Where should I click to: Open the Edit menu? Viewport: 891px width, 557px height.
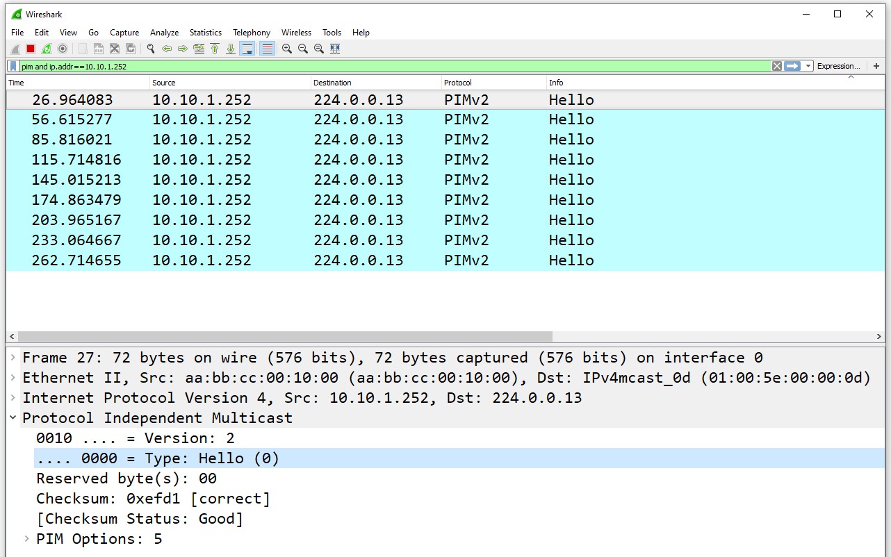pos(42,33)
